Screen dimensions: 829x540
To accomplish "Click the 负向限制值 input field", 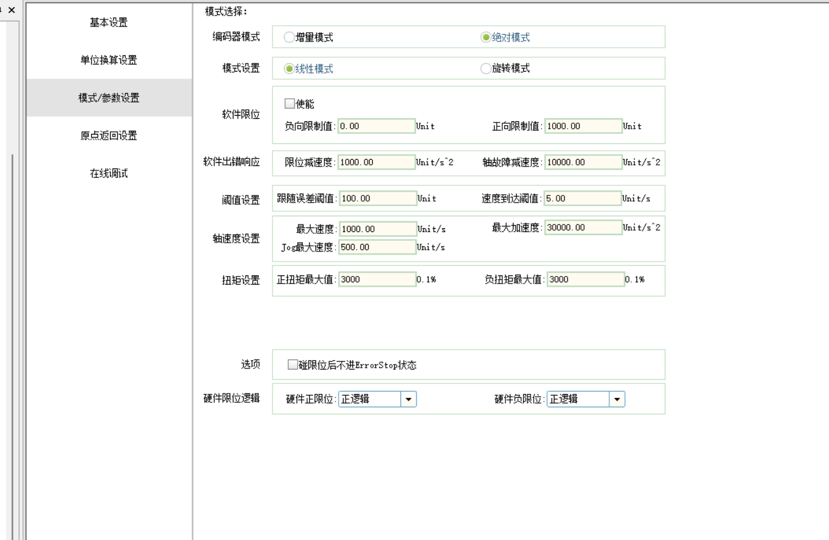I will click(x=376, y=126).
